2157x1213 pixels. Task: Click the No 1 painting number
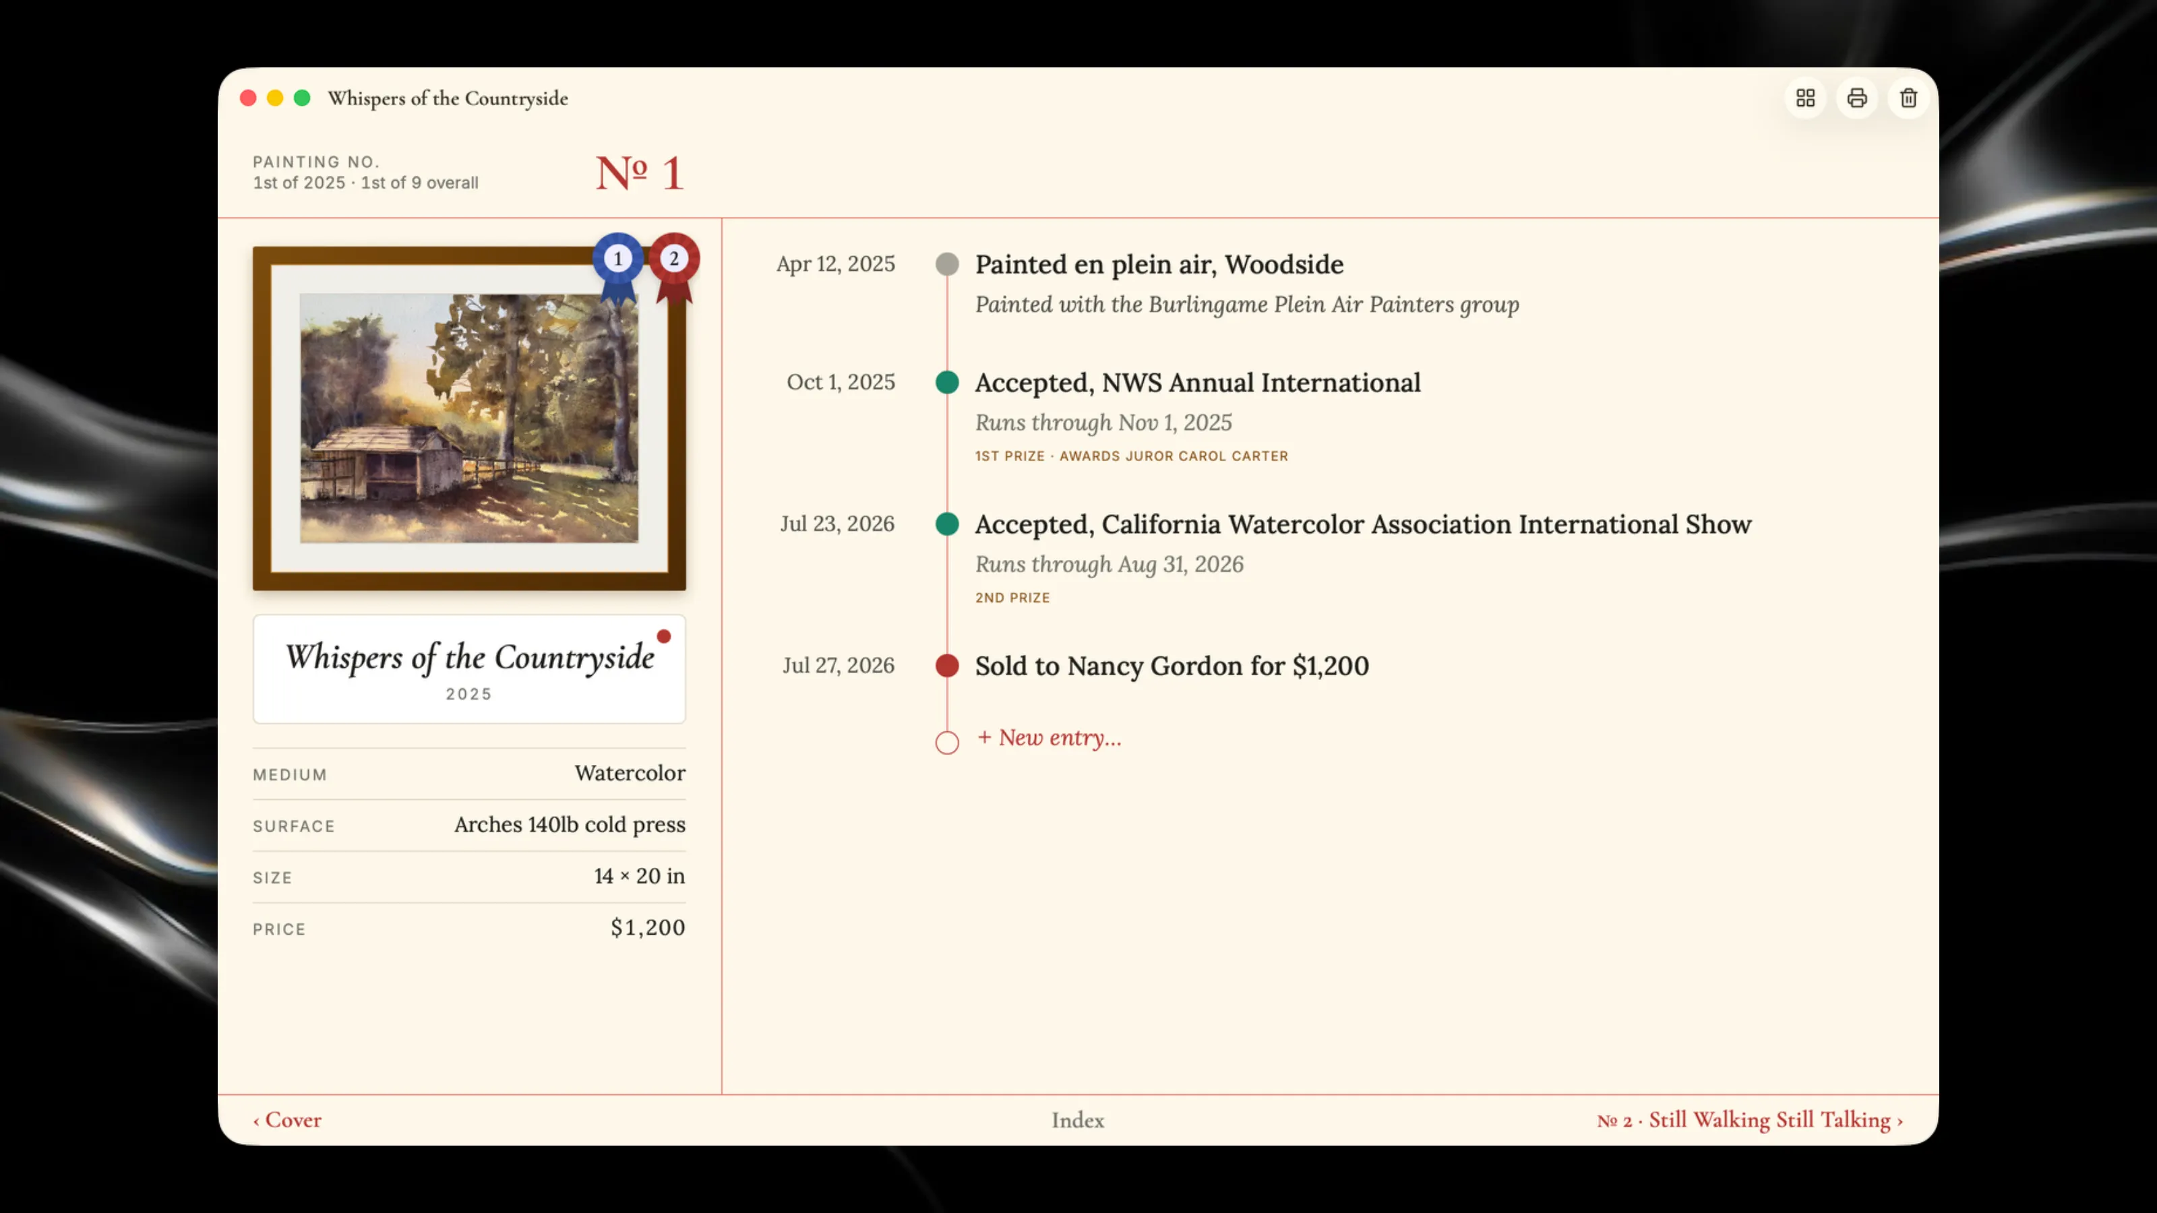click(x=640, y=173)
